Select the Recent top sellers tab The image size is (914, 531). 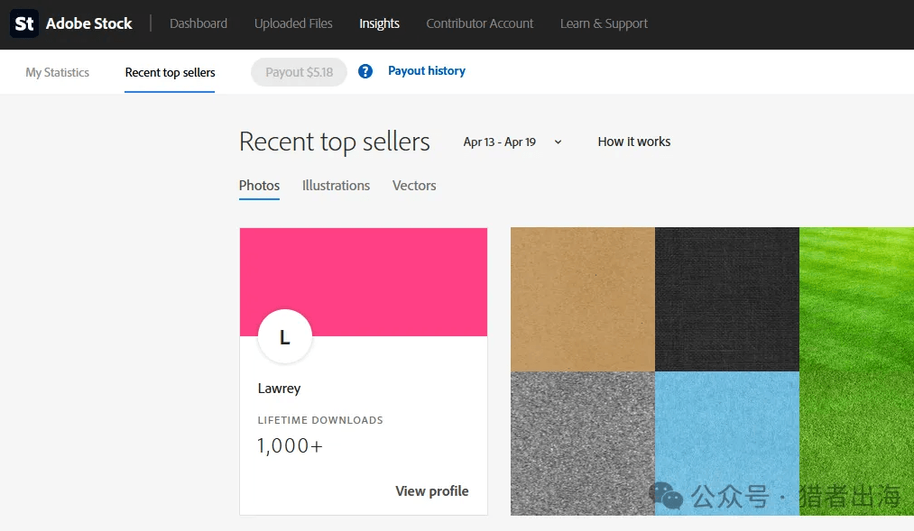pyautogui.click(x=170, y=72)
